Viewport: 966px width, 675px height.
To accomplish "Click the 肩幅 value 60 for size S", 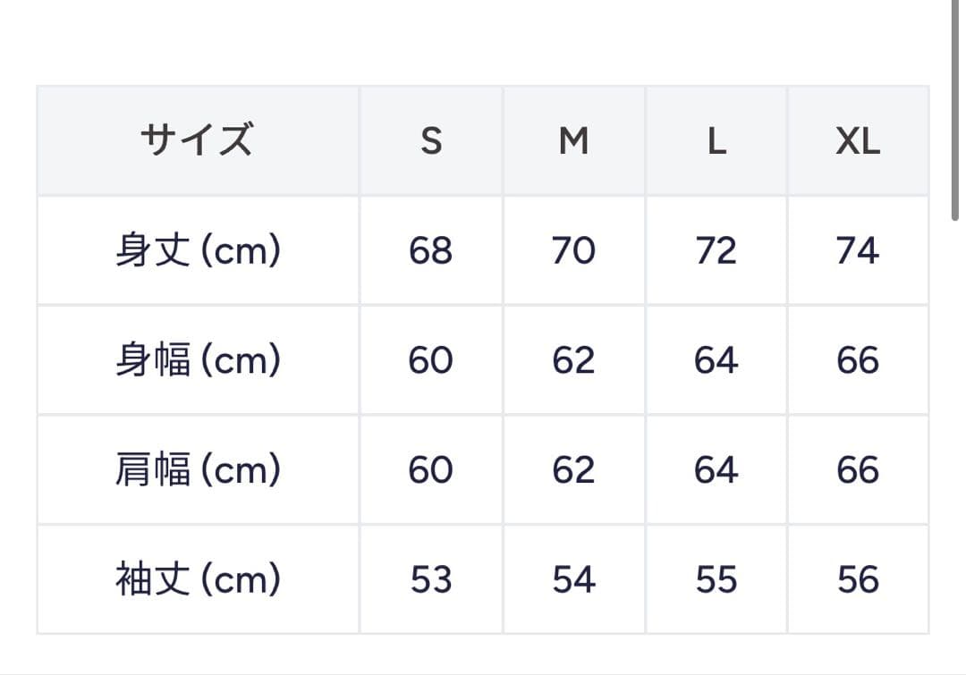I will tap(431, 470).
